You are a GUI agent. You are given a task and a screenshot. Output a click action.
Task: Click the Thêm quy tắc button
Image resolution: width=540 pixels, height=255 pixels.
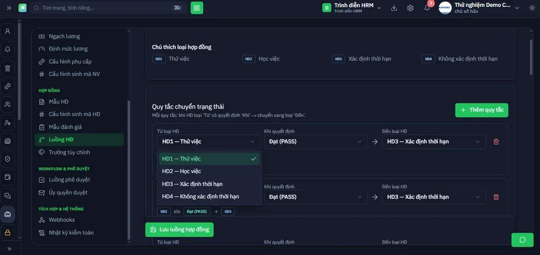pyautogui.click(x=482, y=110)
